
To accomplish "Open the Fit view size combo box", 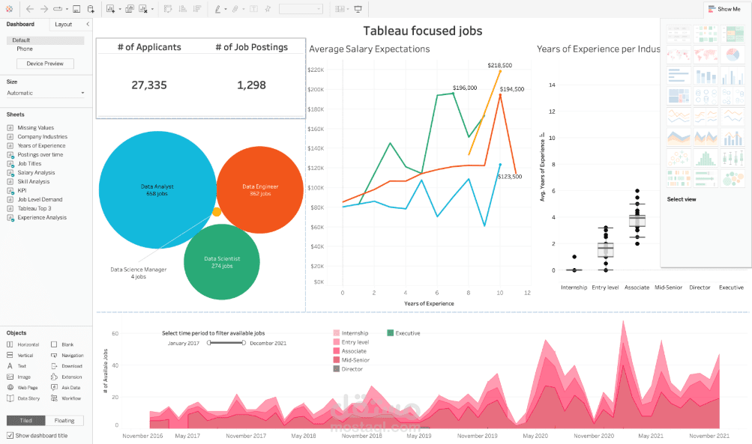I will coord(301,9).
